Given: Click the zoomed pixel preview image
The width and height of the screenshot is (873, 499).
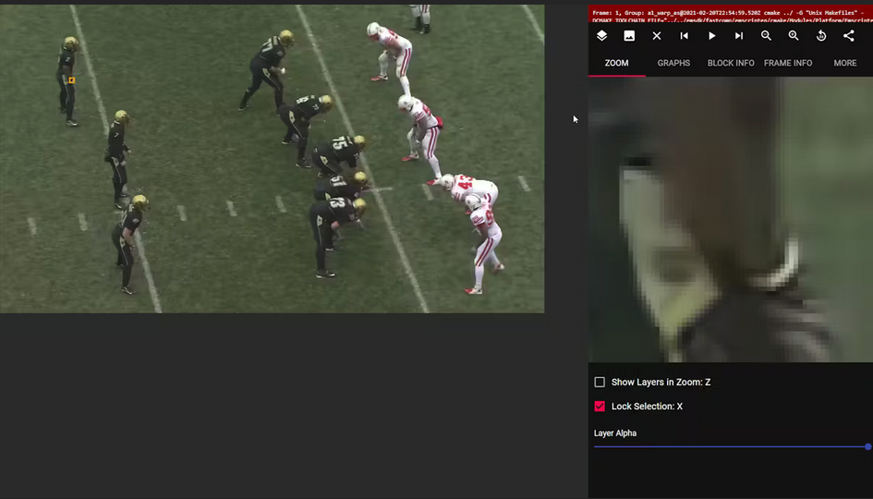Looking at the screenshot, I should click(730, 220).
